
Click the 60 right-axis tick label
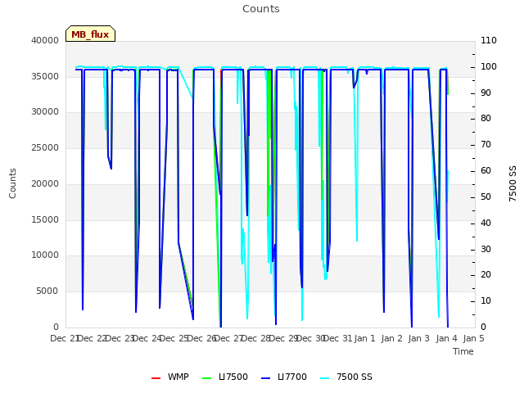click(486, 170)
